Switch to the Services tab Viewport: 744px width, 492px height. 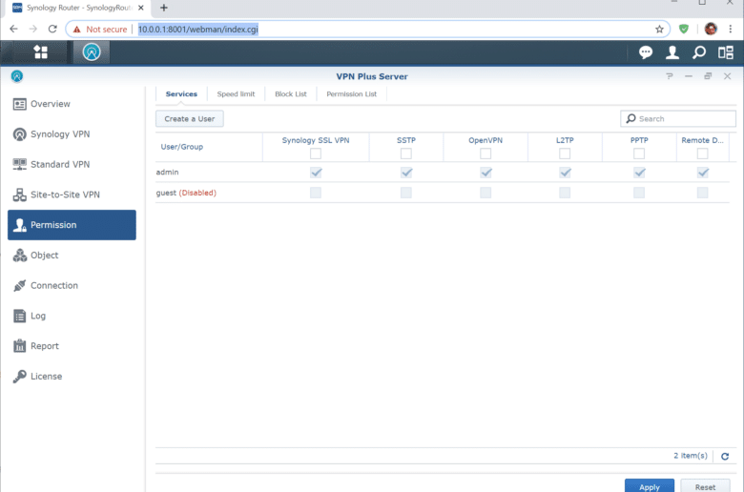[x=181, y=94]
